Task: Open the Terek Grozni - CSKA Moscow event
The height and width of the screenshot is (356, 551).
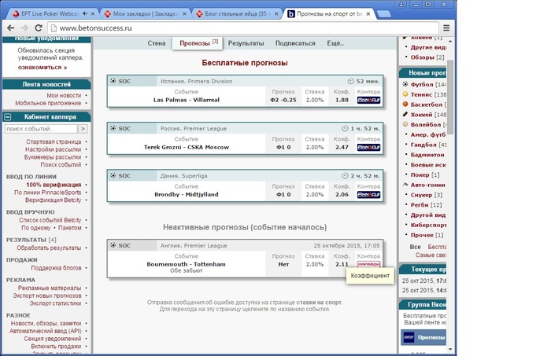Action: pos(187,147)
